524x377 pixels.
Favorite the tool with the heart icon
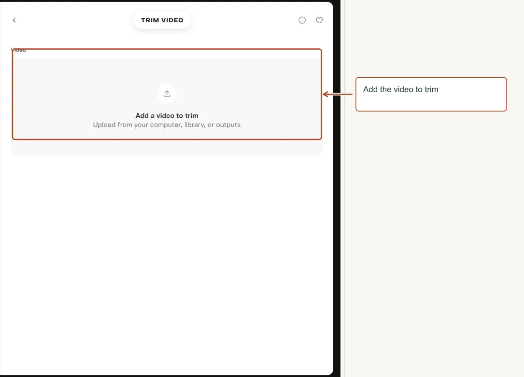tap(319, 20)
